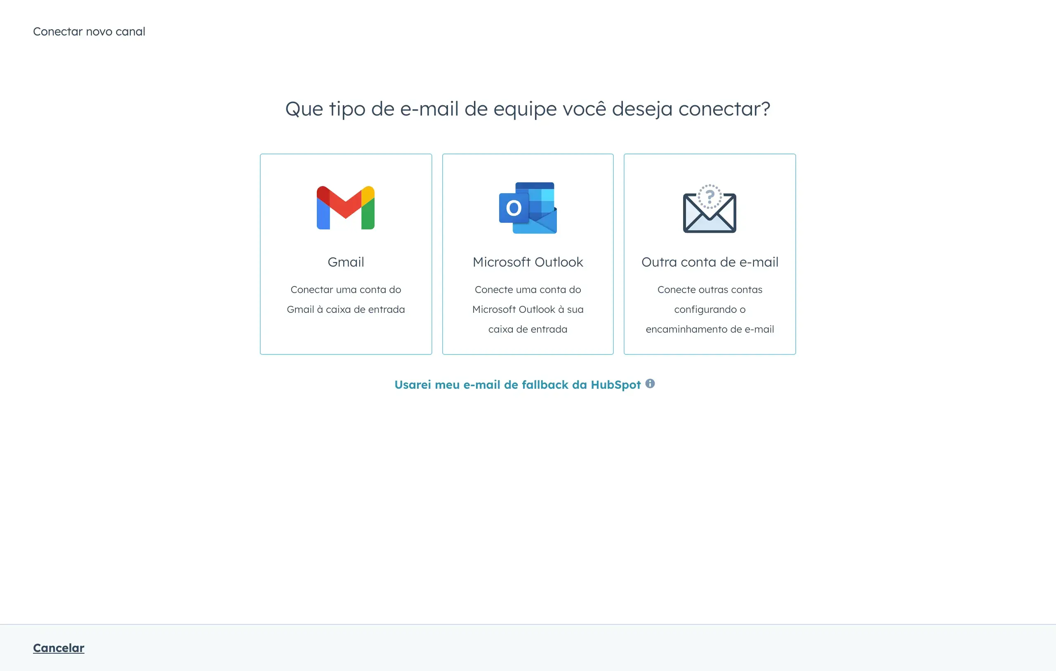Click Cancelar to dismiss the dialog

coord(59,647)
